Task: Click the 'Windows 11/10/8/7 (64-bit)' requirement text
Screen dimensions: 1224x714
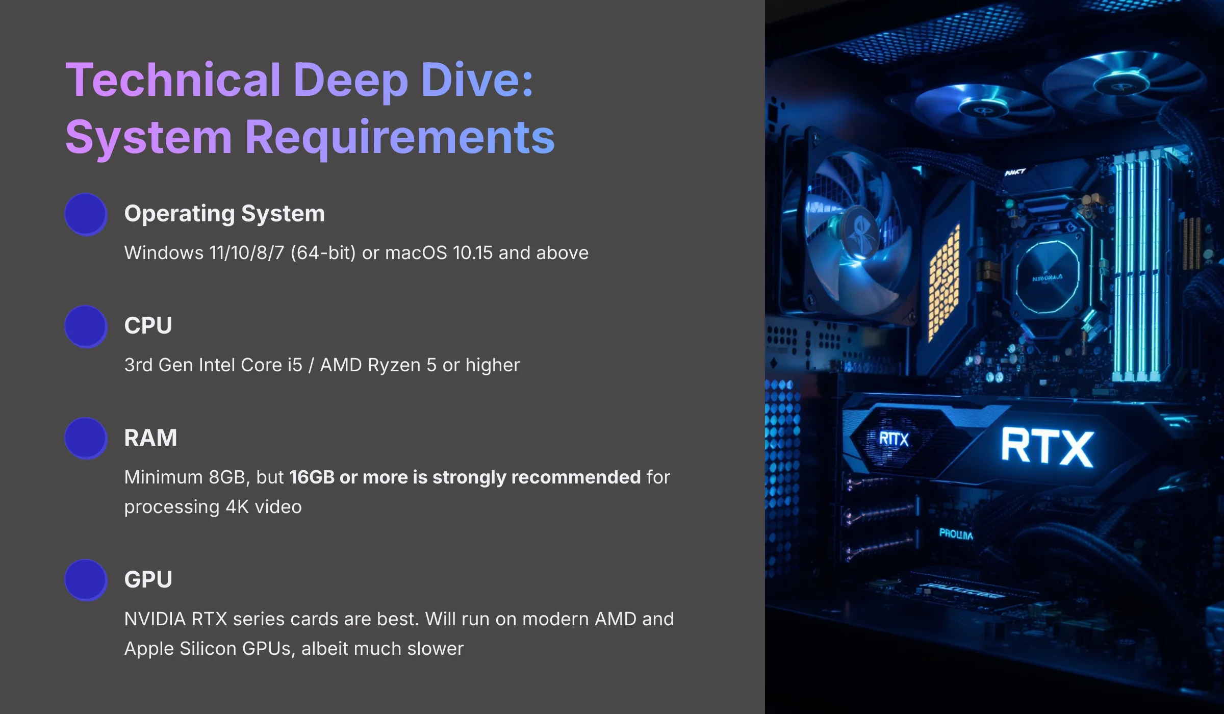Action: coord(240,253)
